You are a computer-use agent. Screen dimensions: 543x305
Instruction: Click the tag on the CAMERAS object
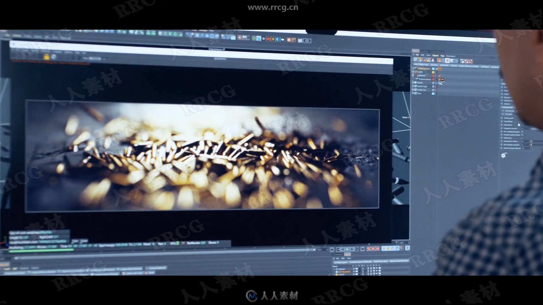(x=439, y=76)
